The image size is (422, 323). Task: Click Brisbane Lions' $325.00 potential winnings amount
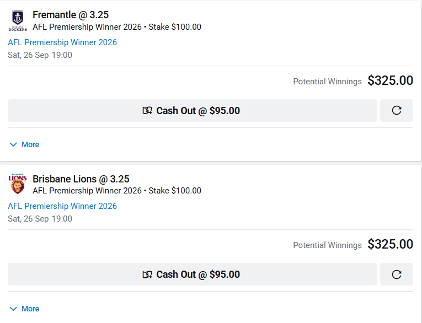pos(390,244)
